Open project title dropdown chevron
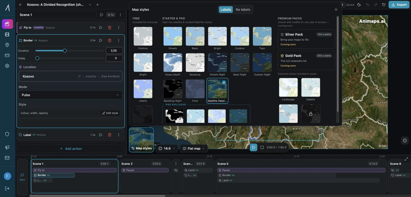411x197 pixels. [90, 5]
